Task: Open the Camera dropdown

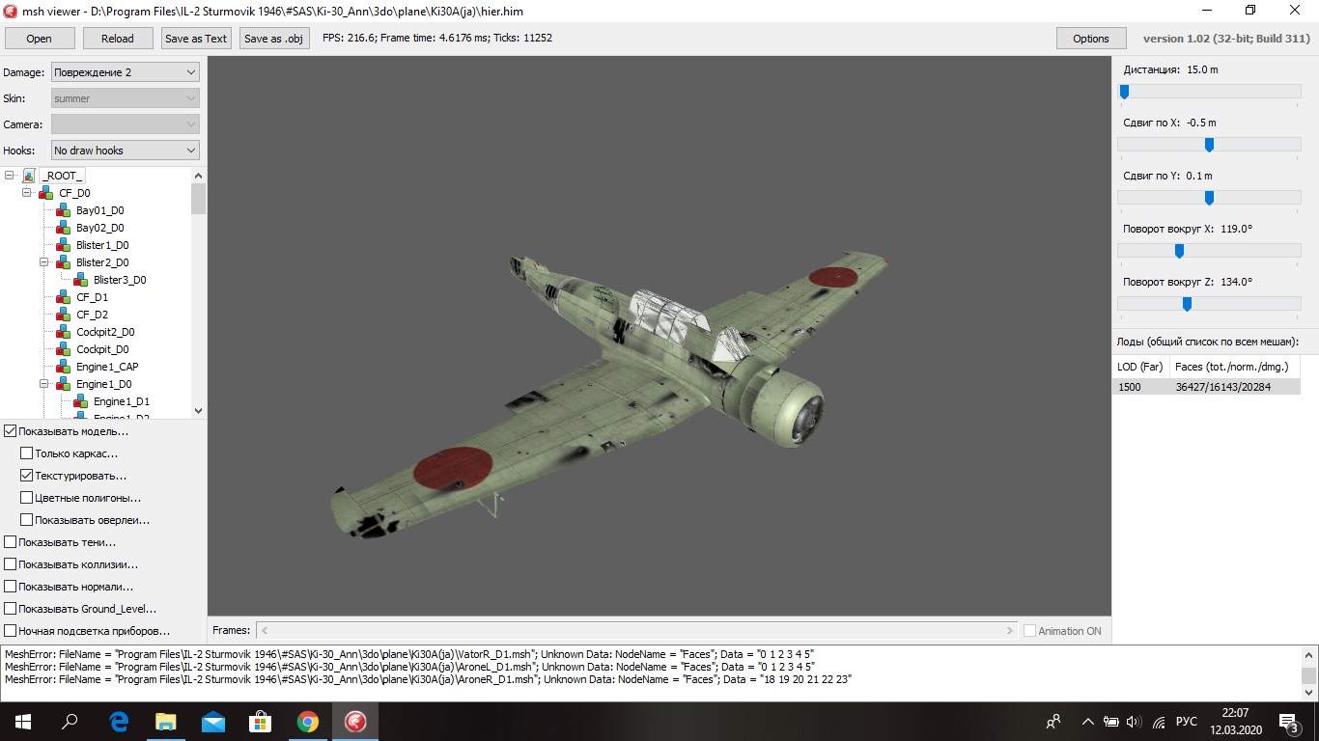Action: pyautogui.click(x=126, y=124)
